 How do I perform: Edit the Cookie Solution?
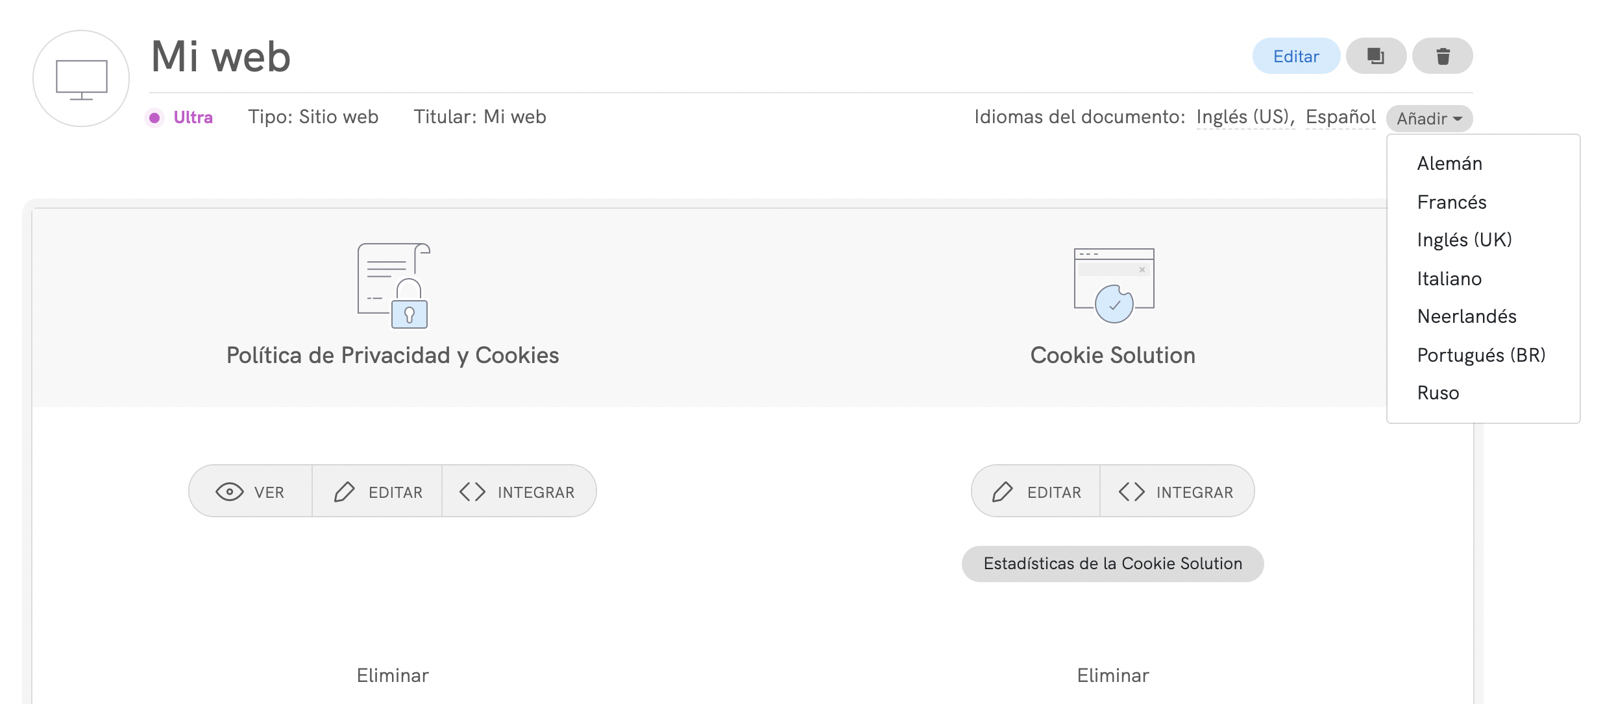pyautogui.click(x=1036, y=491)
